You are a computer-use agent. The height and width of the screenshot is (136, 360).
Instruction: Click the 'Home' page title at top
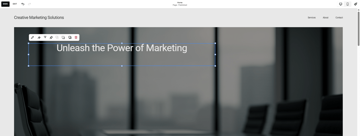(x=180, y=2)
